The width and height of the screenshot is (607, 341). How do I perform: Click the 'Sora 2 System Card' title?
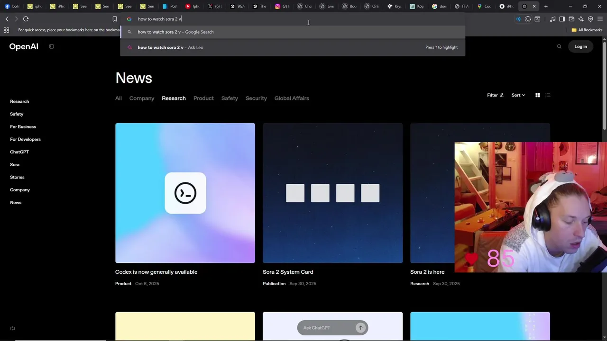click(x=288, y=272)
